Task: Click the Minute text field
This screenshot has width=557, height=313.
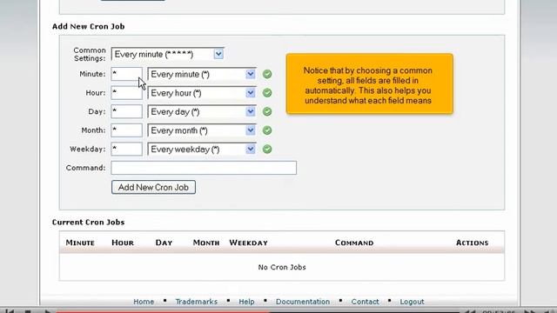Action: point(126,74)
